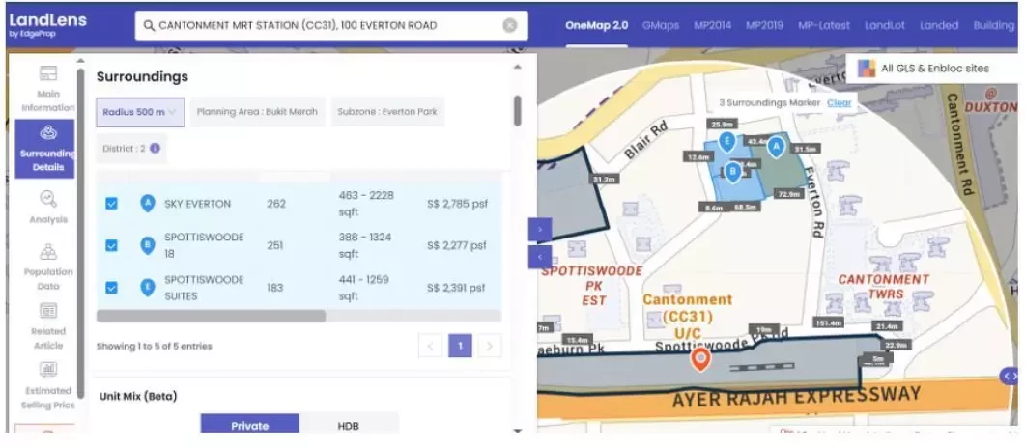This screenshot has height=448, width=1025.
Task: Click the District : 2 chip
Action: click(131, 149)
